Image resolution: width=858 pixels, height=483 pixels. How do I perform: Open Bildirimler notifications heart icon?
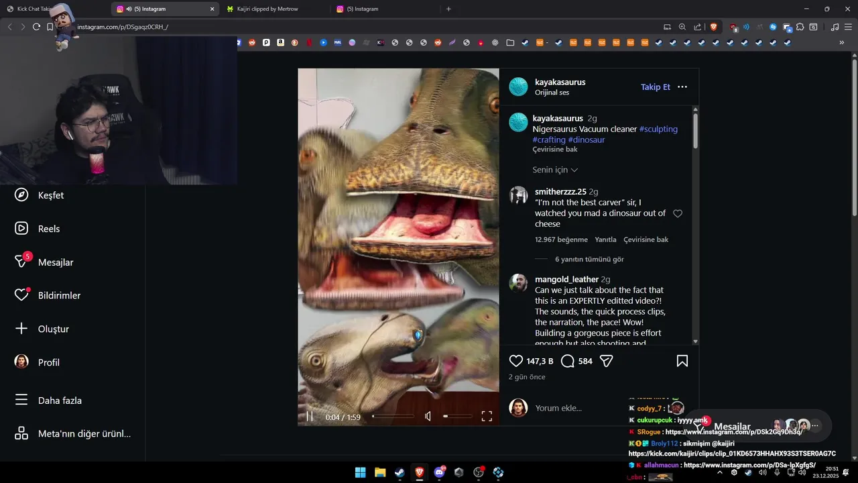(21, 295)
